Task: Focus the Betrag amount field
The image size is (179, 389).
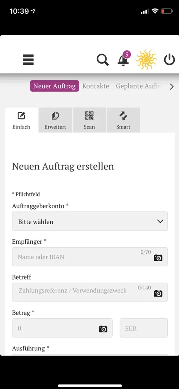Action: coord(62,328)
